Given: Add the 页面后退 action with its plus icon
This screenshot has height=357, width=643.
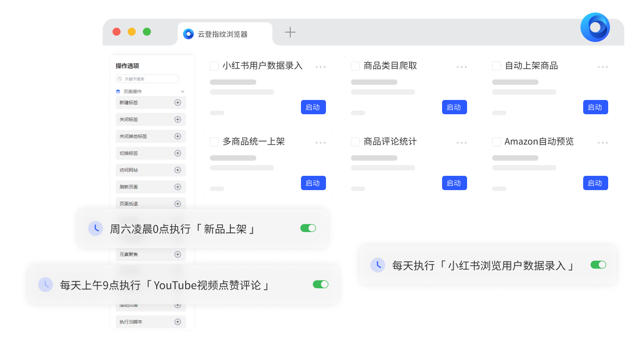Looking at the screenshot, I should pos(178,203).
